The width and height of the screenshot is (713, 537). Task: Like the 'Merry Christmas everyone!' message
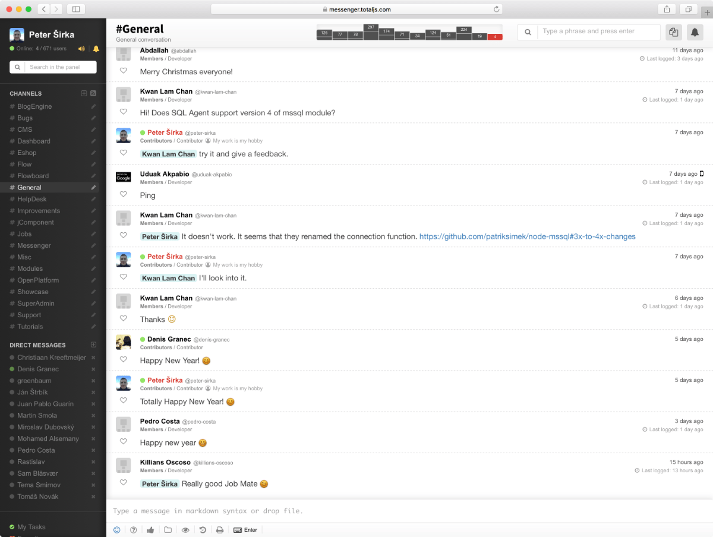point(124,71)
